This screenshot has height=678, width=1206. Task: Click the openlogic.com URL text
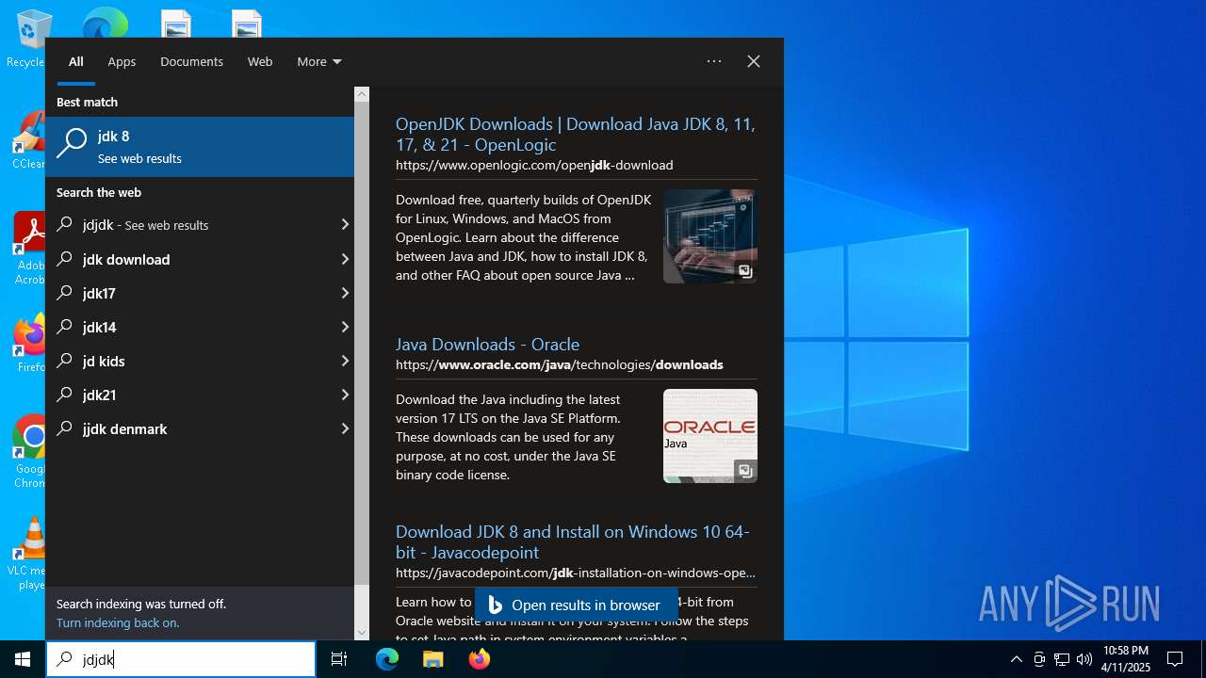pos(534,165)
